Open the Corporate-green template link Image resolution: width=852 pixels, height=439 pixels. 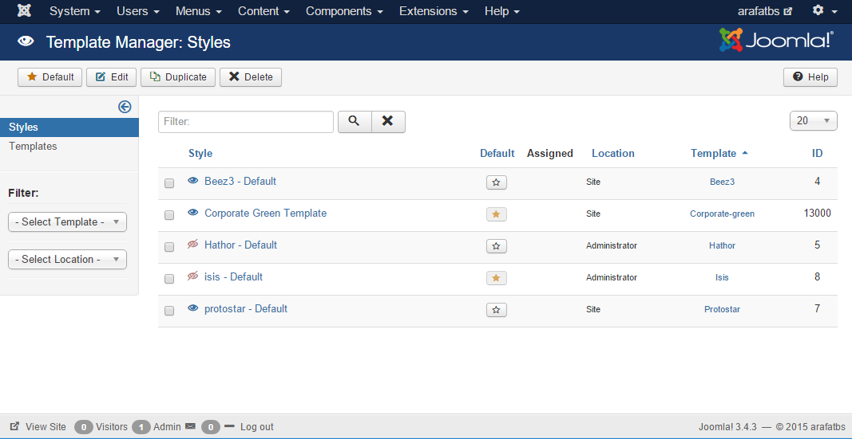(722, 214)
